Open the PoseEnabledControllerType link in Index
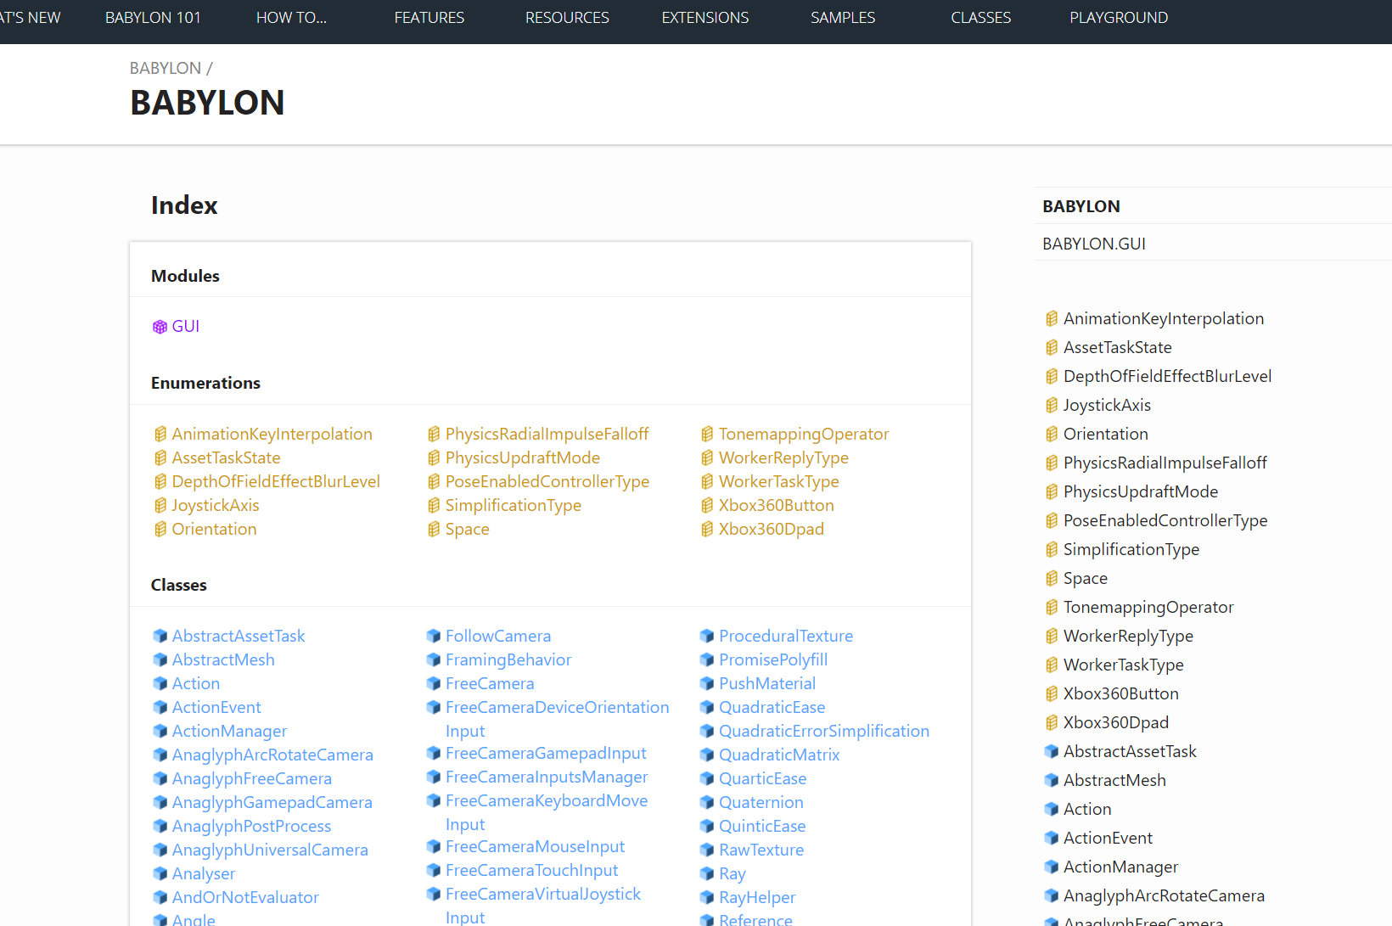The width and height of the screenshot is (1392, 926). [547, 482]
